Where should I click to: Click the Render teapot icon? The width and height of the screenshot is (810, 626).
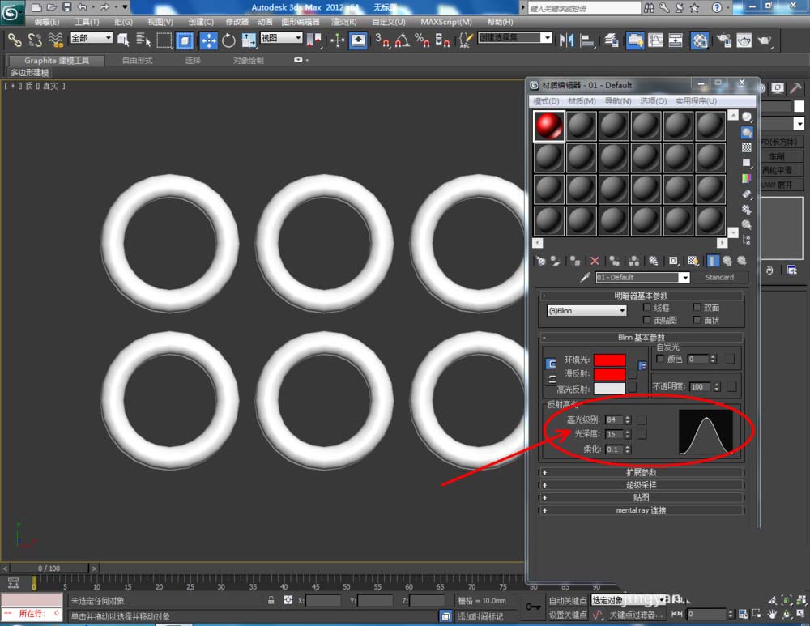764,40
